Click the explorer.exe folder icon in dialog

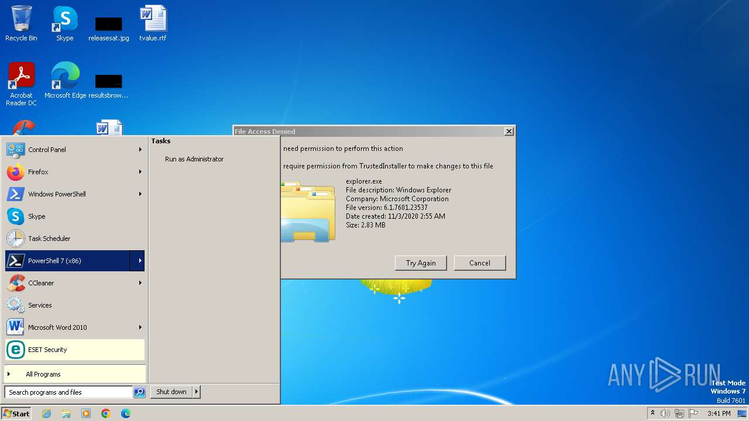click(x=308, y=212)
